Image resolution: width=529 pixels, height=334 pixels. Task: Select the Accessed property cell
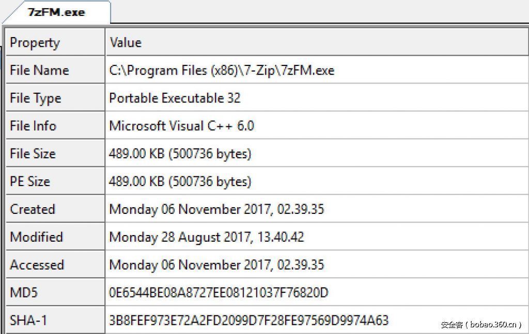37,265
